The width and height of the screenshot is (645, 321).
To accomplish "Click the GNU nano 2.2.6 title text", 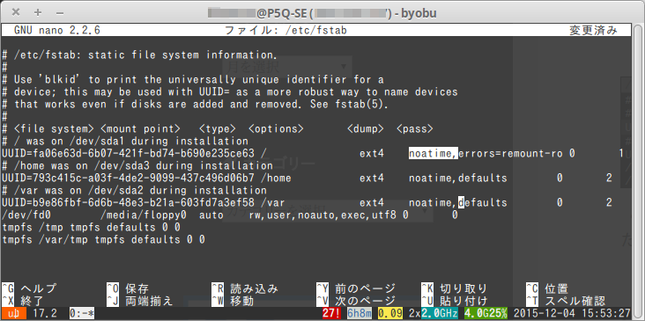I will 57,31.
